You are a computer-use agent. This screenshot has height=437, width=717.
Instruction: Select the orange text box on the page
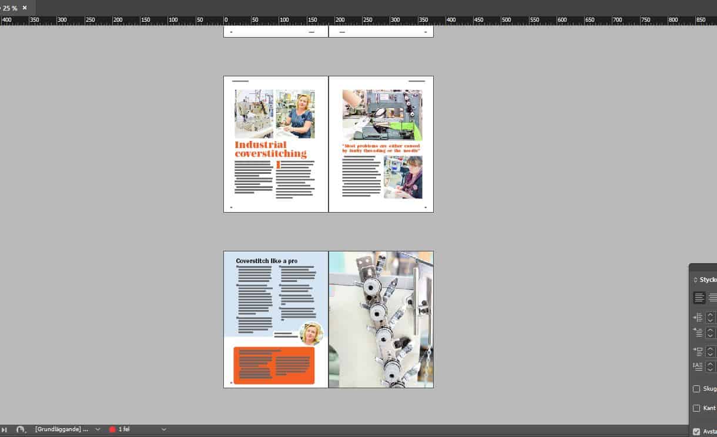pyautogui.click(x=274, y=365)
